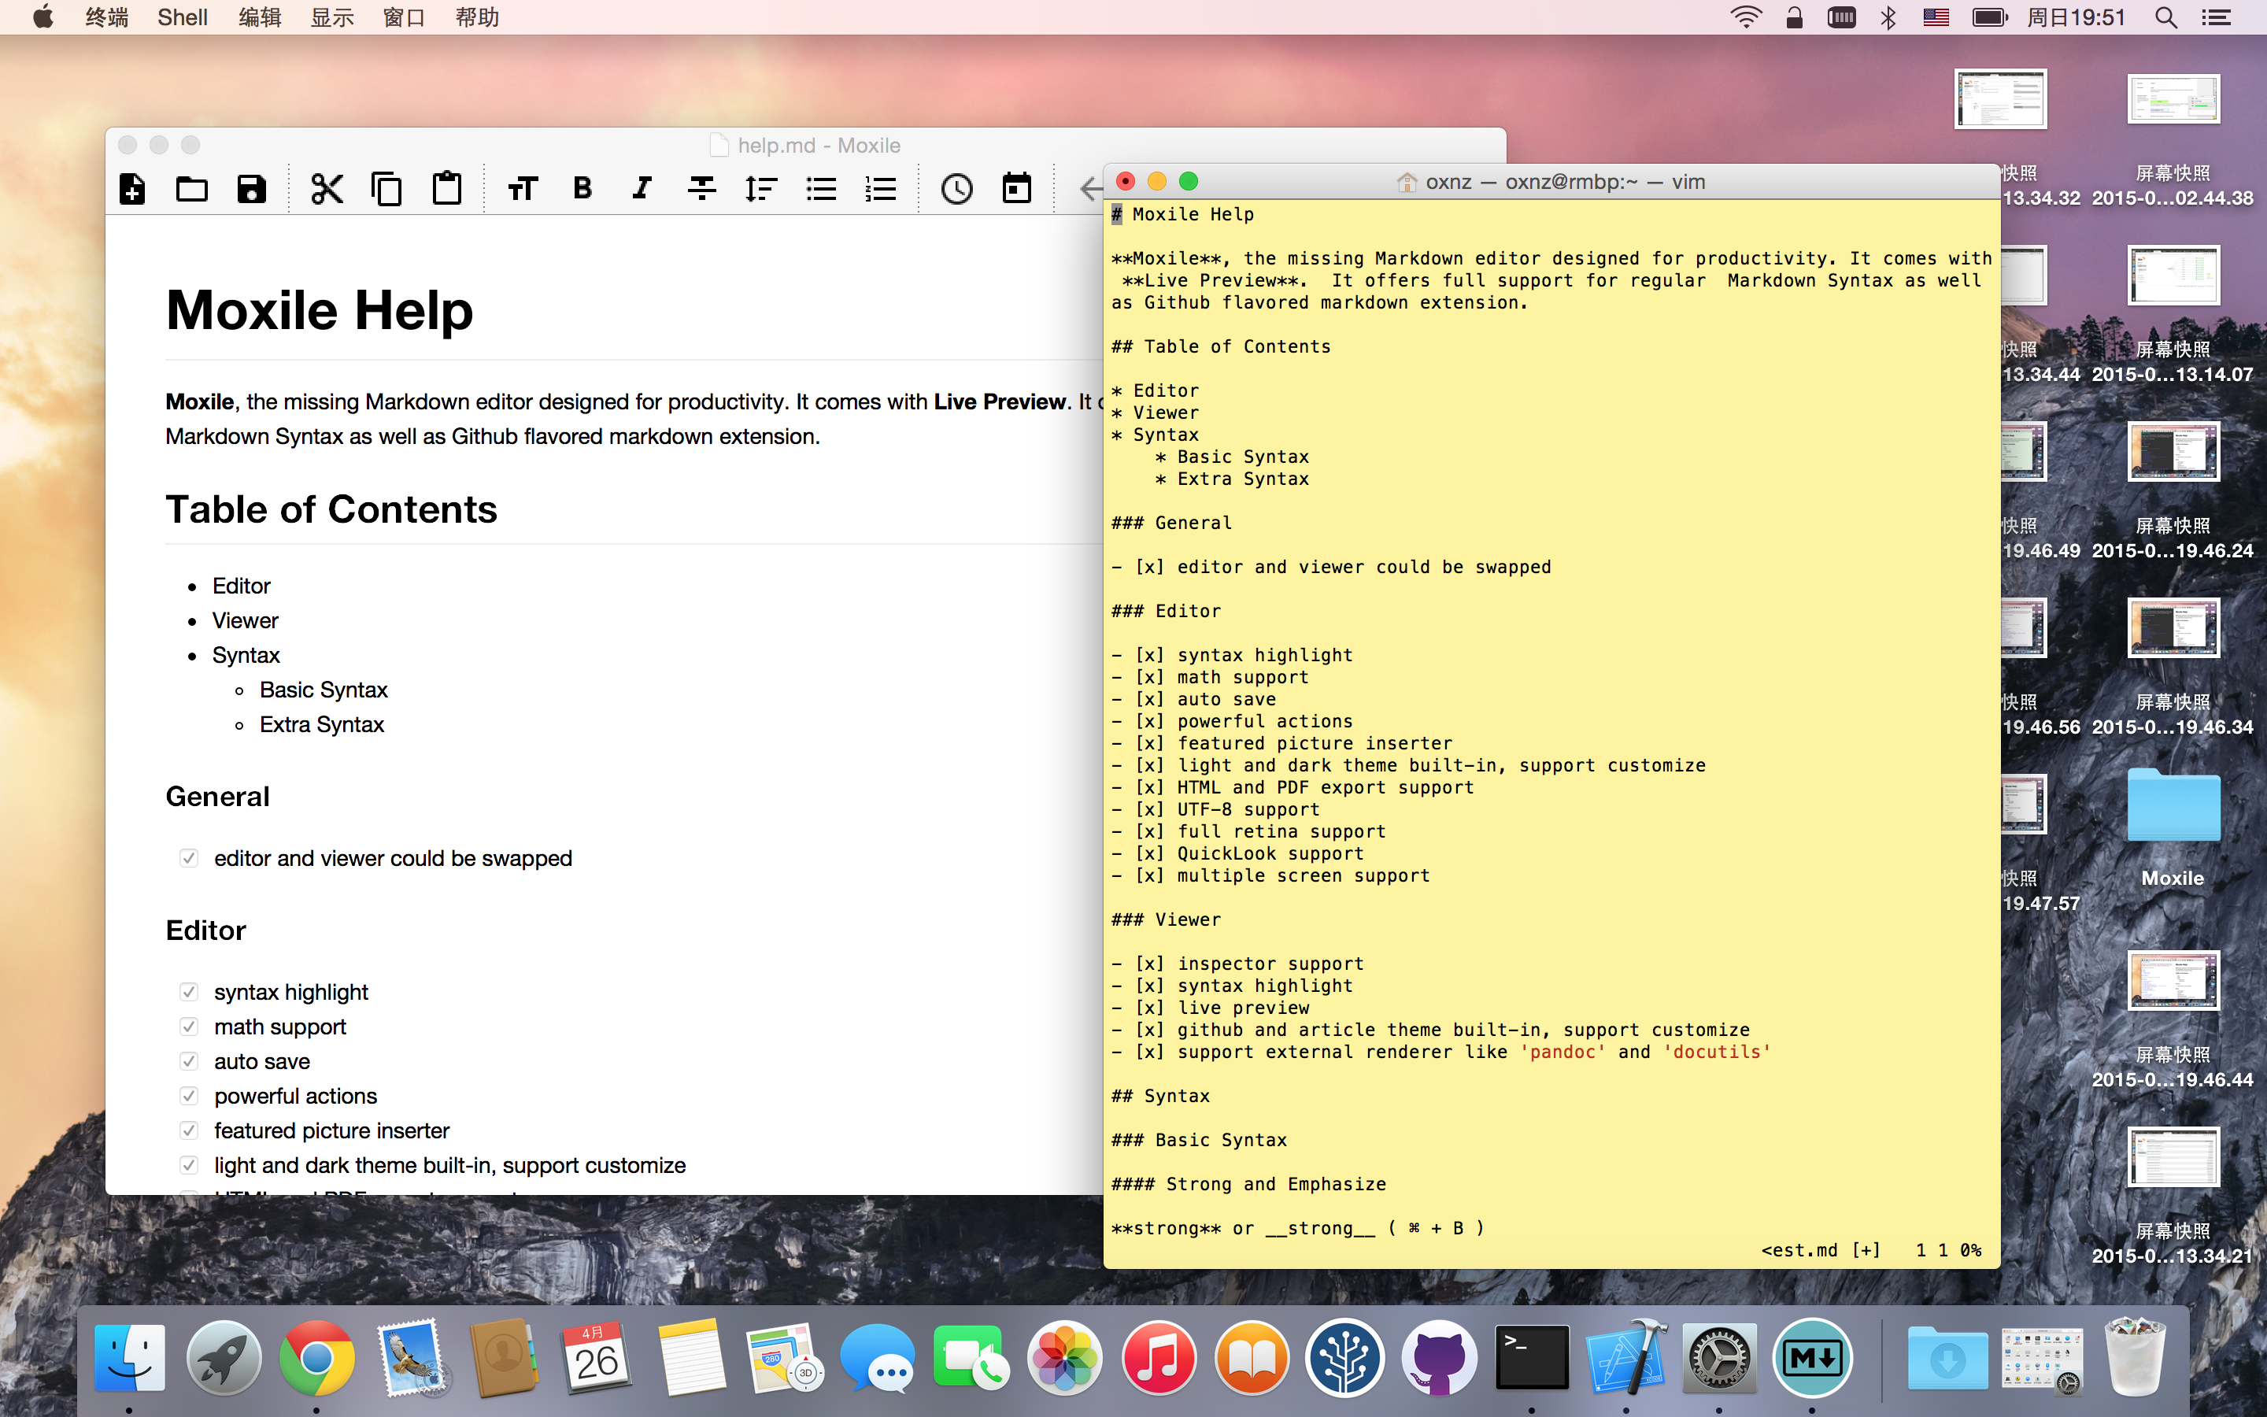Expand Basic Syntax subsection under Syntax
The height and width of the screenshot is (1417, 2267).
[321, 689]
